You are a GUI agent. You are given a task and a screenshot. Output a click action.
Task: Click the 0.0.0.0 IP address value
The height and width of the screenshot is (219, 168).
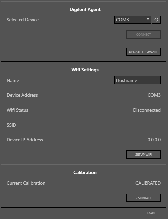(154, 140)
